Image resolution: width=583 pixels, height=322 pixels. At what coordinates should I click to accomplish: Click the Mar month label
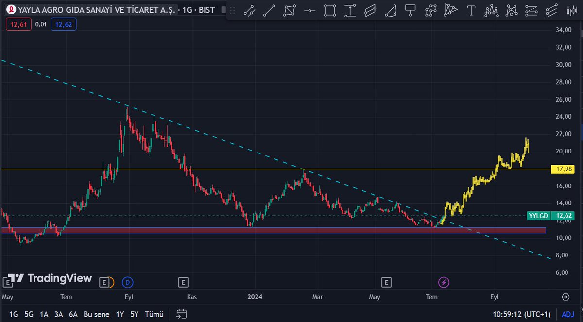[x=317, y=297]
